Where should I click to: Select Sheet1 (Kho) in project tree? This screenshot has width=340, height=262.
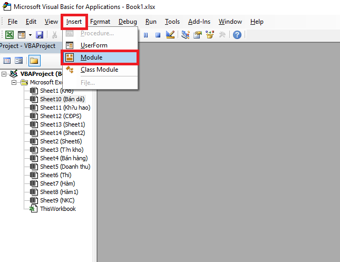[x=57, y=91]
